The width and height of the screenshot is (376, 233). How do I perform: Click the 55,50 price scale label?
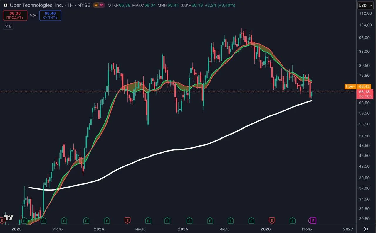point(364,124)
